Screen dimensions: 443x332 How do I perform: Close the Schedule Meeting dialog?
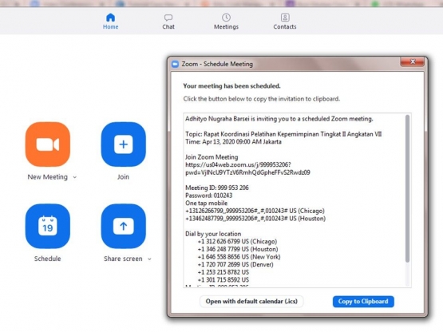(412, 61)
